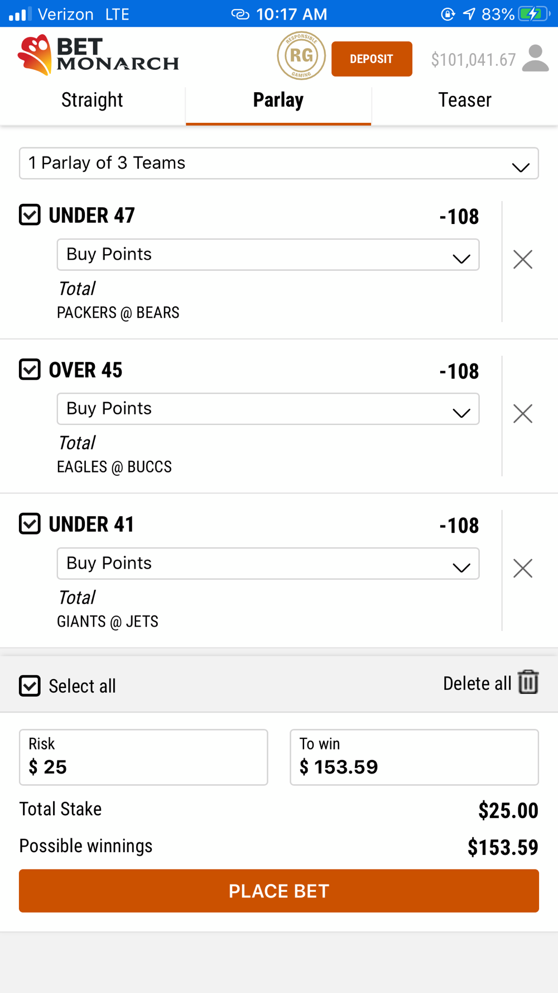Image resolution: width=558 pixels, height=993 pixels.
Task: Open Buy Points dropdown for Packers @ Bears
Action: click(268, 255)
